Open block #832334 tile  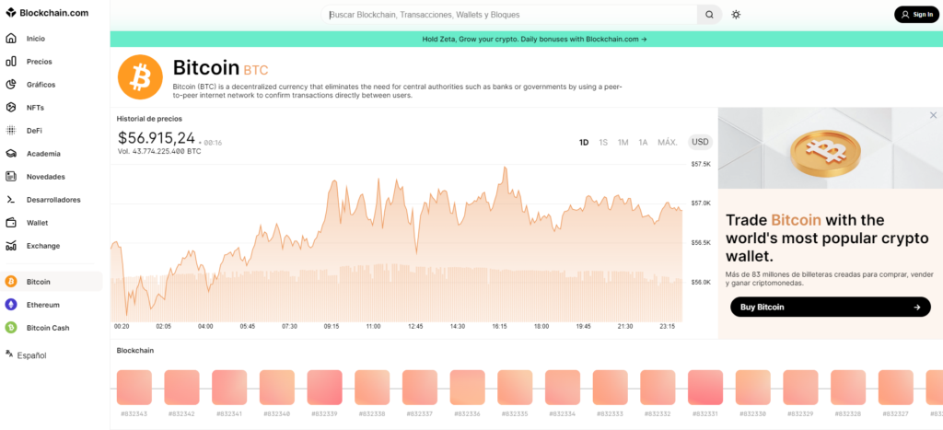point(563,388)
